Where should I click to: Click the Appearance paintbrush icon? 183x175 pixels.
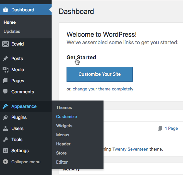coord(6,106)
